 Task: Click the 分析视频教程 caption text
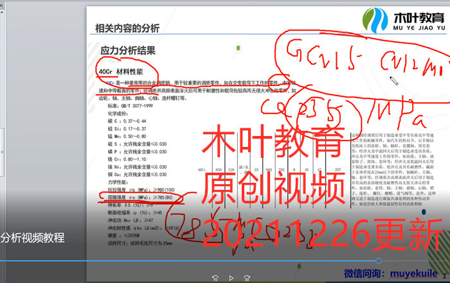pyautogui.click(x=32, y=237)
